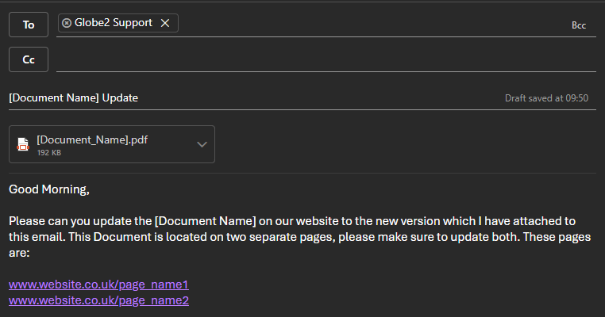Focus the Cc address input field

(318, 59)
